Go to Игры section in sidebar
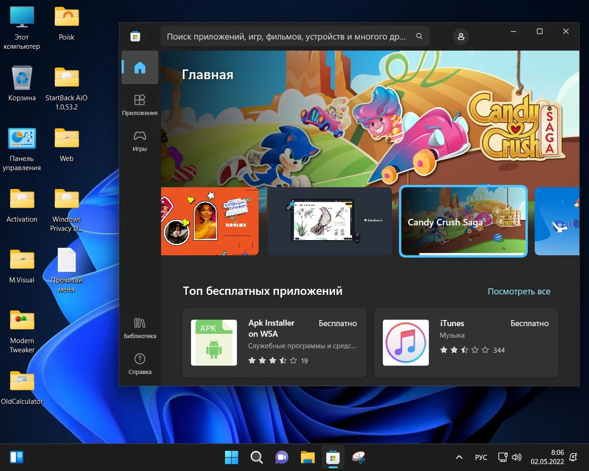 pyautogui.click(x=140, y=141)
